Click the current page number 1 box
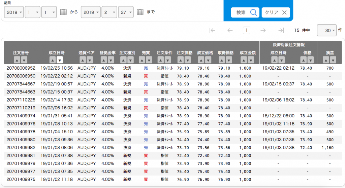345x188 pixels. tap(246, 30)
